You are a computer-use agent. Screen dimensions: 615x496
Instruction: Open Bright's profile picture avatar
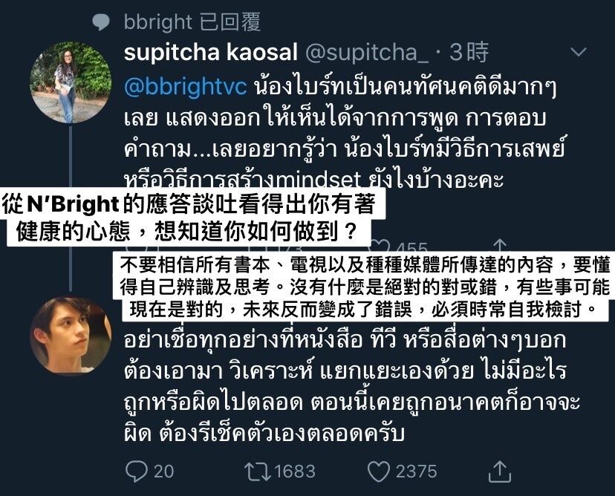[x=71, y=336]
